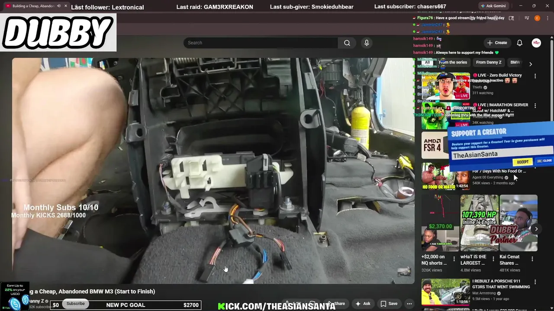
Task: Open options for MARATHON SERVER SLAM video
Action: pyautogui.click(x=535, y=106)
